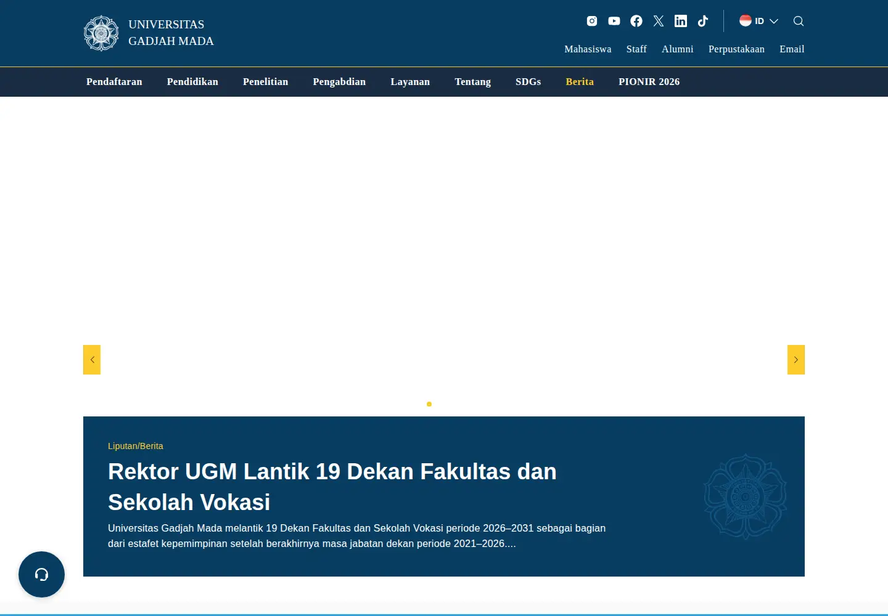888x616 pixels.
Task: Visit the TikTok account icon
Action: pos(703,21)
